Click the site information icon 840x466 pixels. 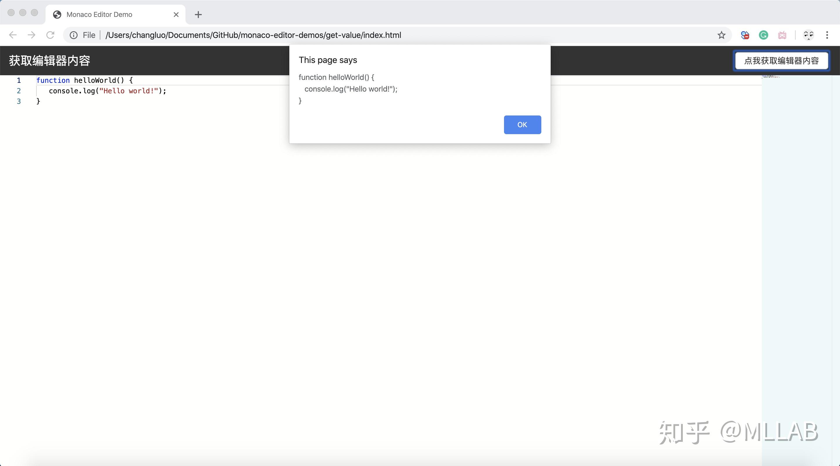pyautogui.click(x=74, y=35)
